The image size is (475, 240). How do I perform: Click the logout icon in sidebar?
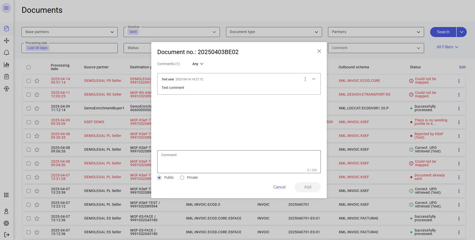coord(7,234)
